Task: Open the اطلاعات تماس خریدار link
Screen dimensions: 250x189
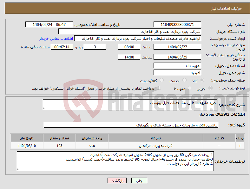Action: 56,39
